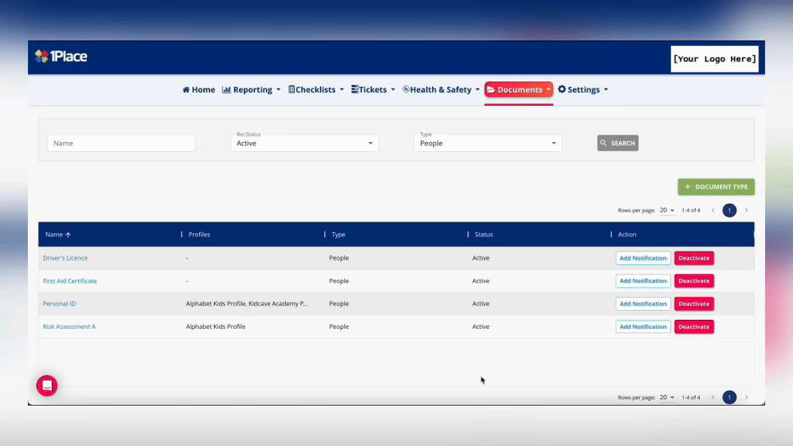Click next page chevron in bottom pagination
The width and height of the screenshot is (793, 446).
click(x=746, y=397)
